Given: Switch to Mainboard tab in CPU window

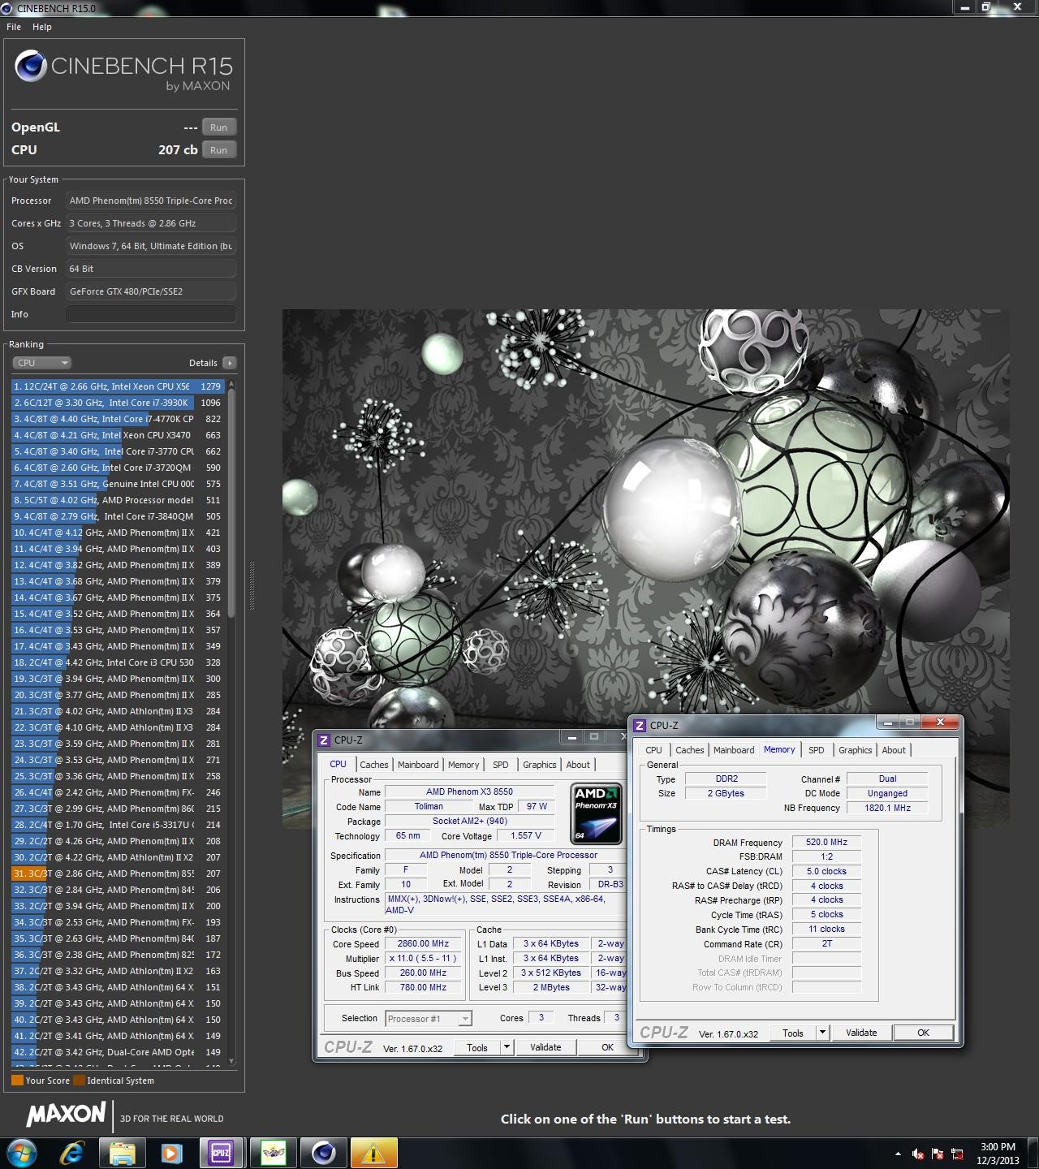Looking at the screenshot, I should click(418, 765).
